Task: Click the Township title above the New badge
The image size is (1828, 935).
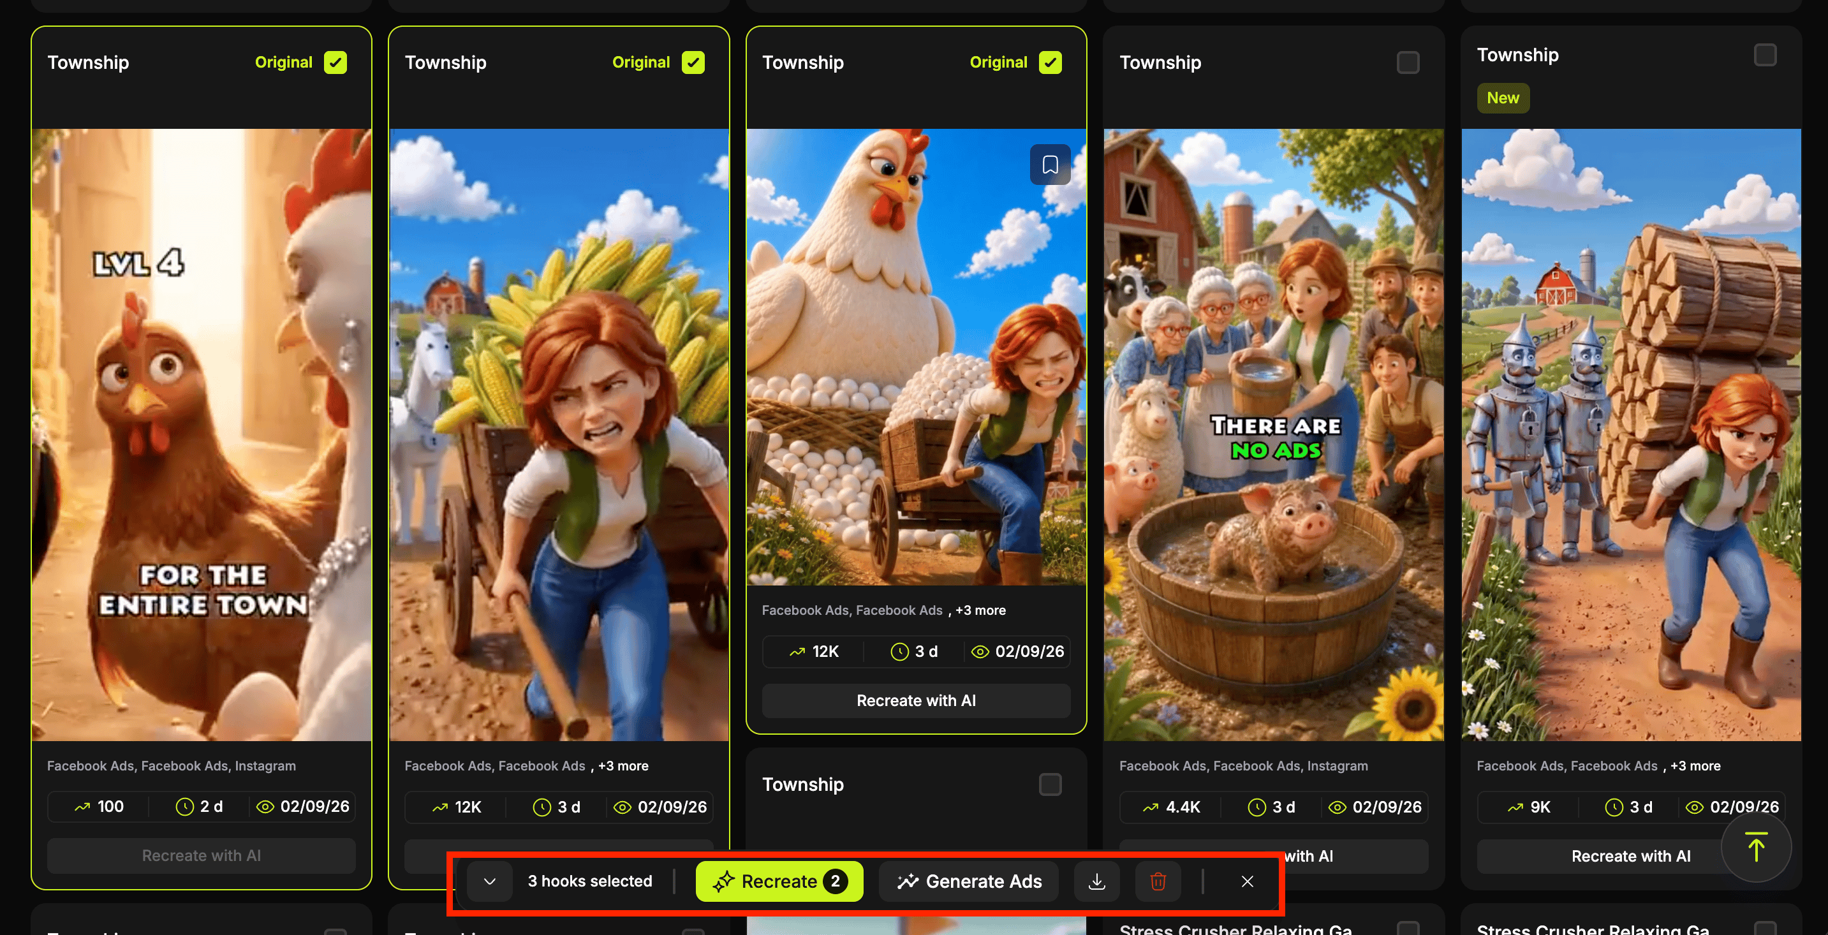Action: pyautogui.click(x=1518, y=55)
